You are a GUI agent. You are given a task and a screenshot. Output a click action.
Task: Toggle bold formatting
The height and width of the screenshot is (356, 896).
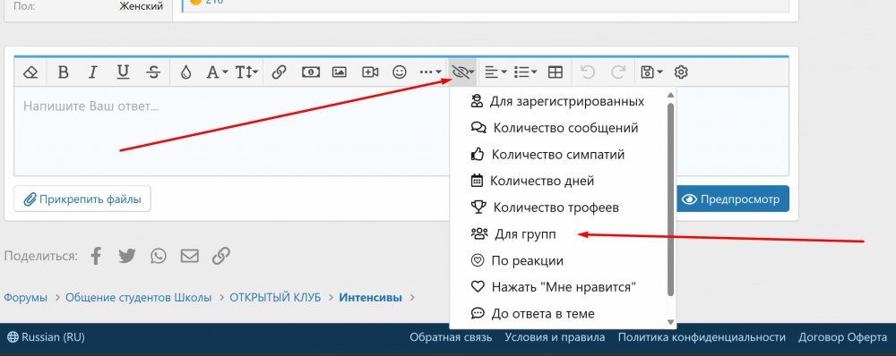[64, 72]
